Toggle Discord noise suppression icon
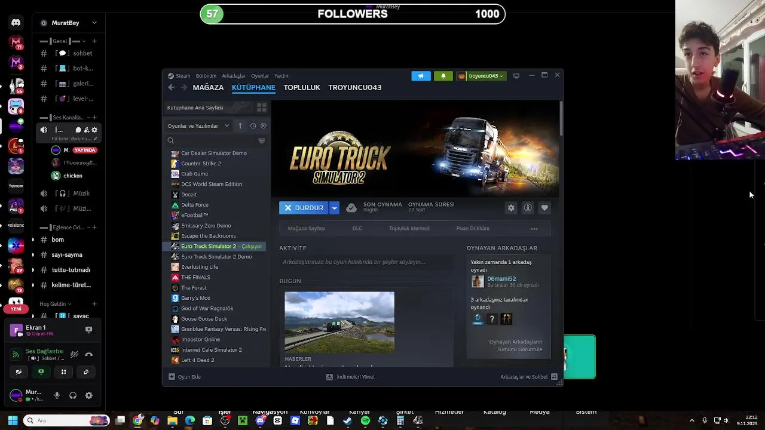This screenshot has width=765, height=430. point(74,354)
